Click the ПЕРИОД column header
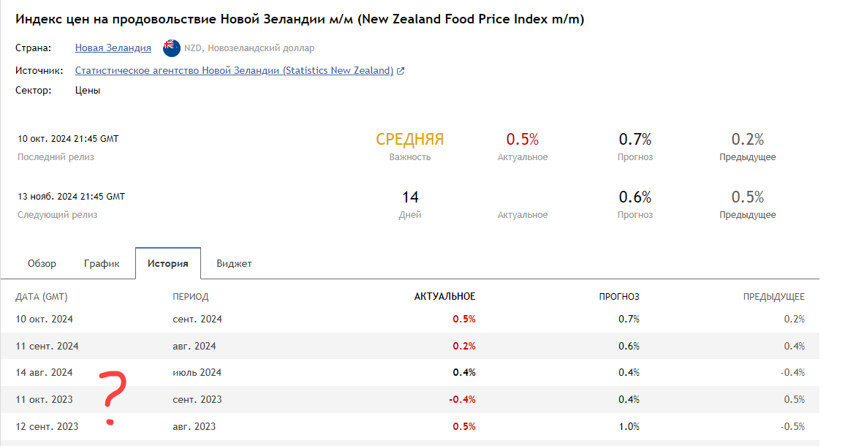Screen dimensions: 856x446 point(191,297)
